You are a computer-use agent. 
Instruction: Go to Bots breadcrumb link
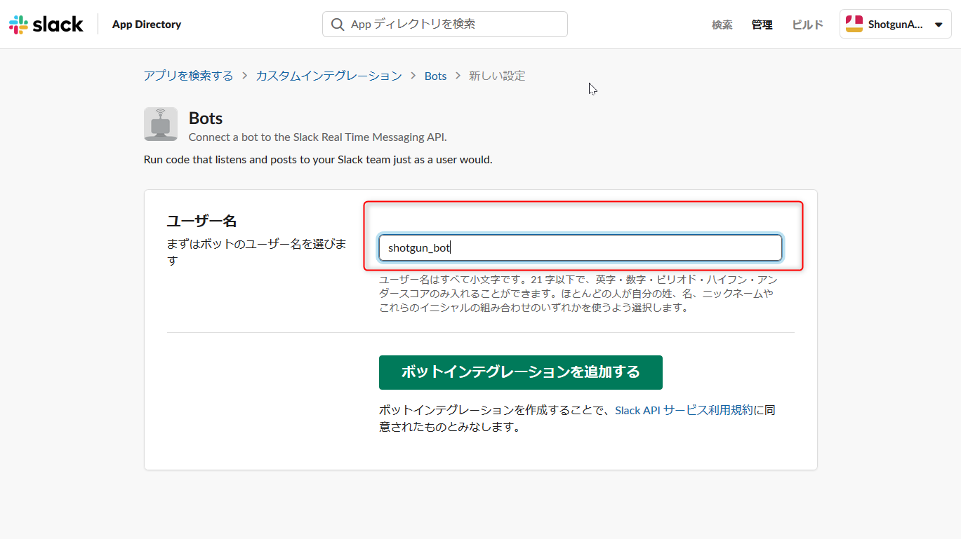coord(435,76)
